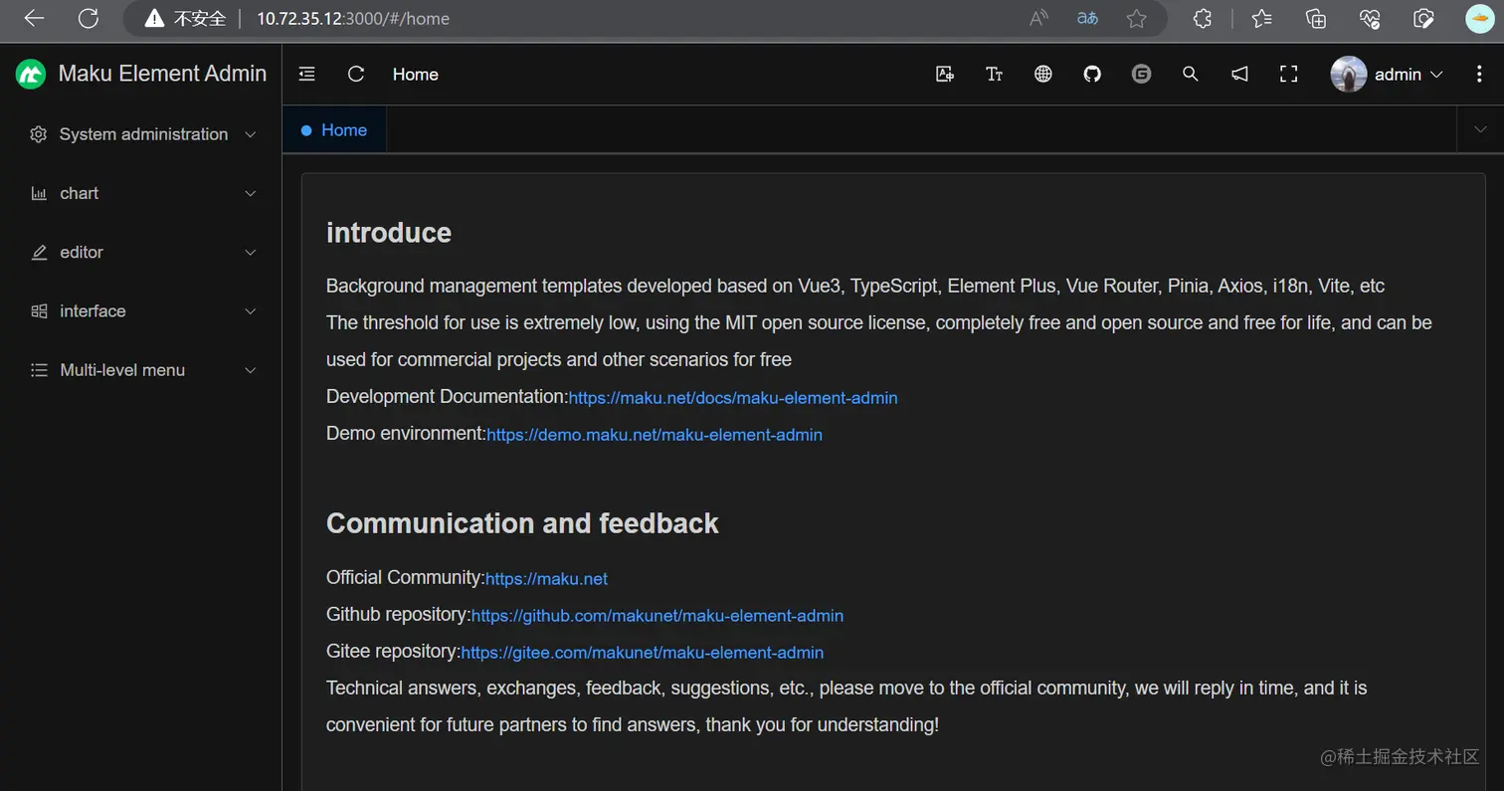Click the font size icon
The width and height of the screenshot is (1504, 791).
coord(994,75)
